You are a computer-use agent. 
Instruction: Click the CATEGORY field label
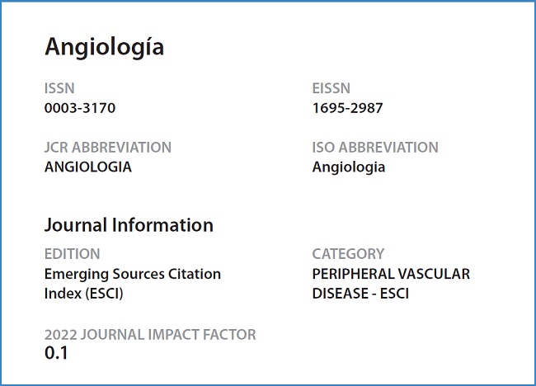[348, 254]
